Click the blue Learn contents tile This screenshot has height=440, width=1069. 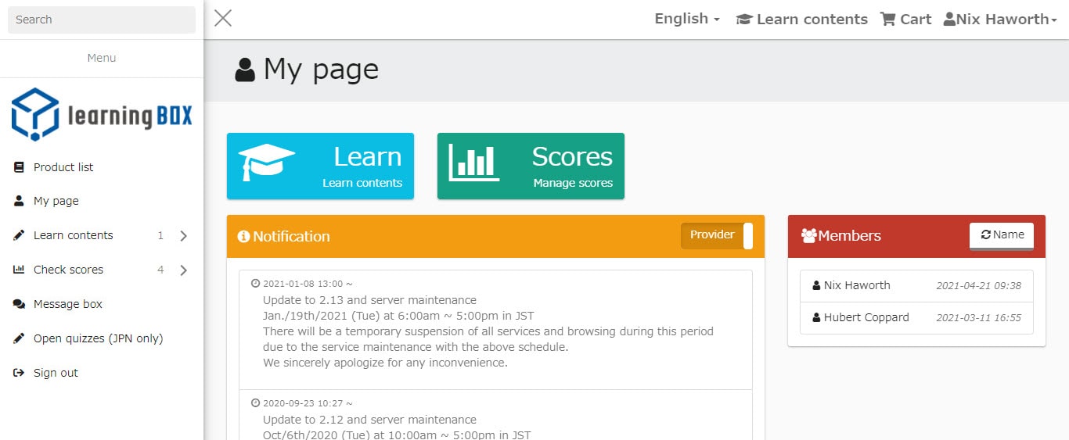320,166
